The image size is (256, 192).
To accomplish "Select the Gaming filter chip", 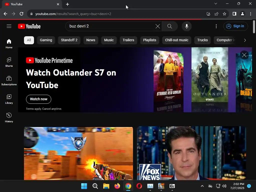I will (x=46, y=40).
